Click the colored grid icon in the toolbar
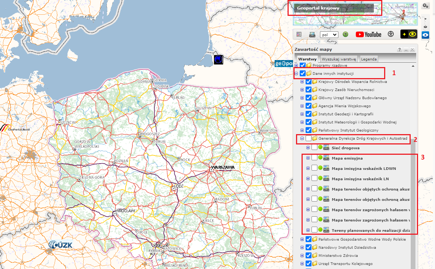The image size is (435, 269). pos(299,34)
